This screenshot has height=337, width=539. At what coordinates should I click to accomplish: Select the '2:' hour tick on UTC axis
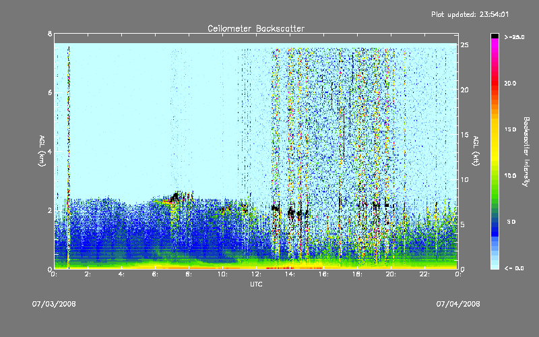pos(88,274)
